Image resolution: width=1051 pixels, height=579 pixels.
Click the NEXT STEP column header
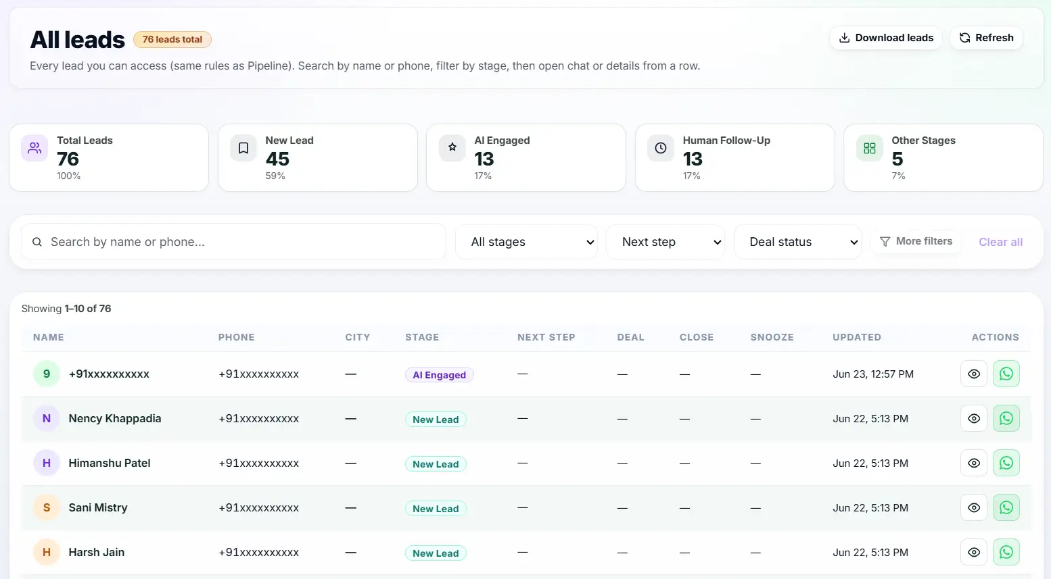click(546, 337)
